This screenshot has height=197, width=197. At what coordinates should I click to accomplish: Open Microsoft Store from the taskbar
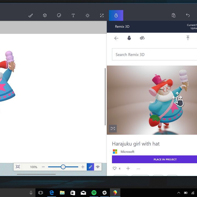(x=73, y=193)
